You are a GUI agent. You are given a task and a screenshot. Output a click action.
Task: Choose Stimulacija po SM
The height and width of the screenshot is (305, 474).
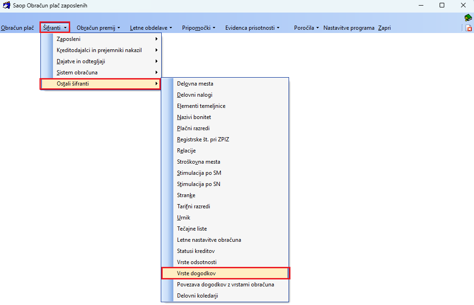tap(225, 173)
